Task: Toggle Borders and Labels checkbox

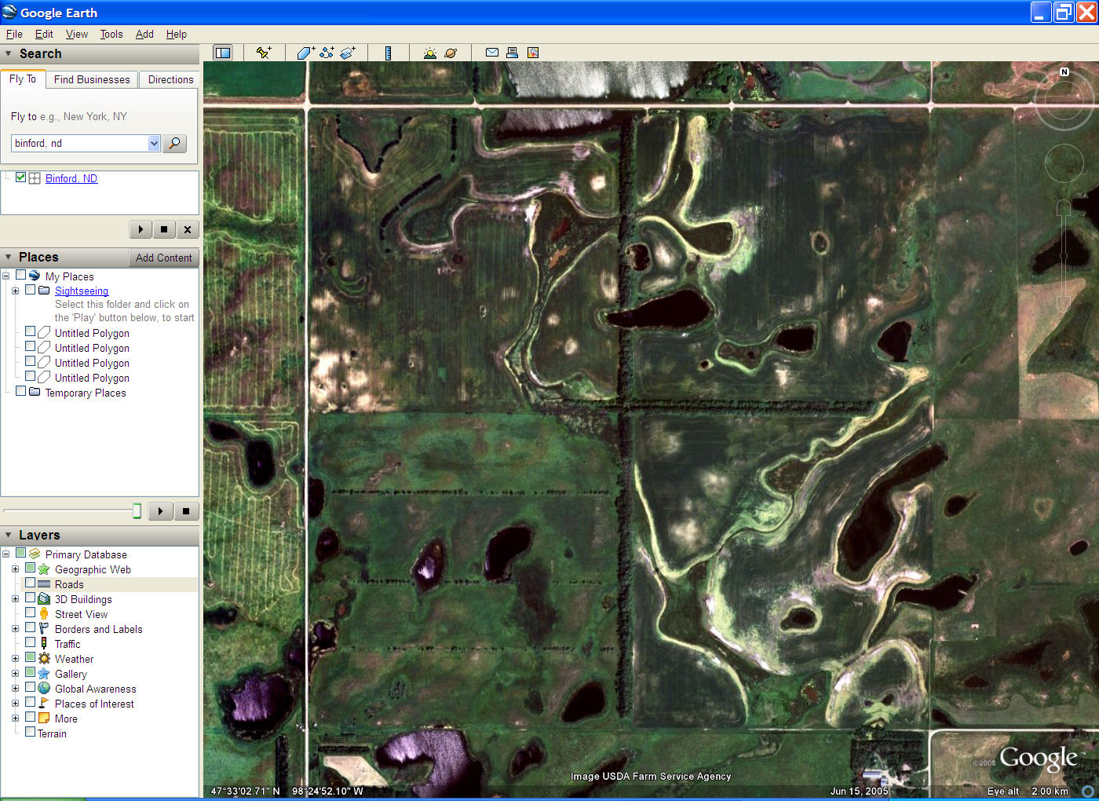Action: pyautogui.click(x=30, y=627)
